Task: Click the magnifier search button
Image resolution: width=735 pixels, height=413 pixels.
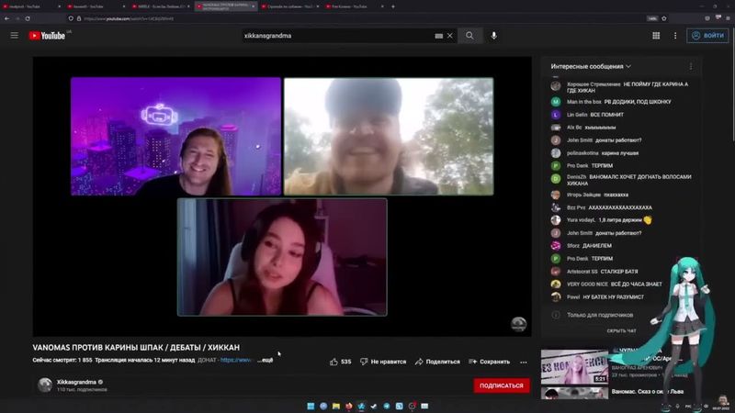Action: (469, 36)
